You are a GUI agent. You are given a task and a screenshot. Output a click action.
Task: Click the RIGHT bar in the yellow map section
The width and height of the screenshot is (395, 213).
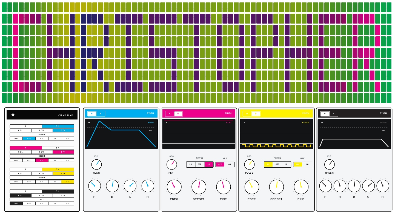click(x=42, y=178)
